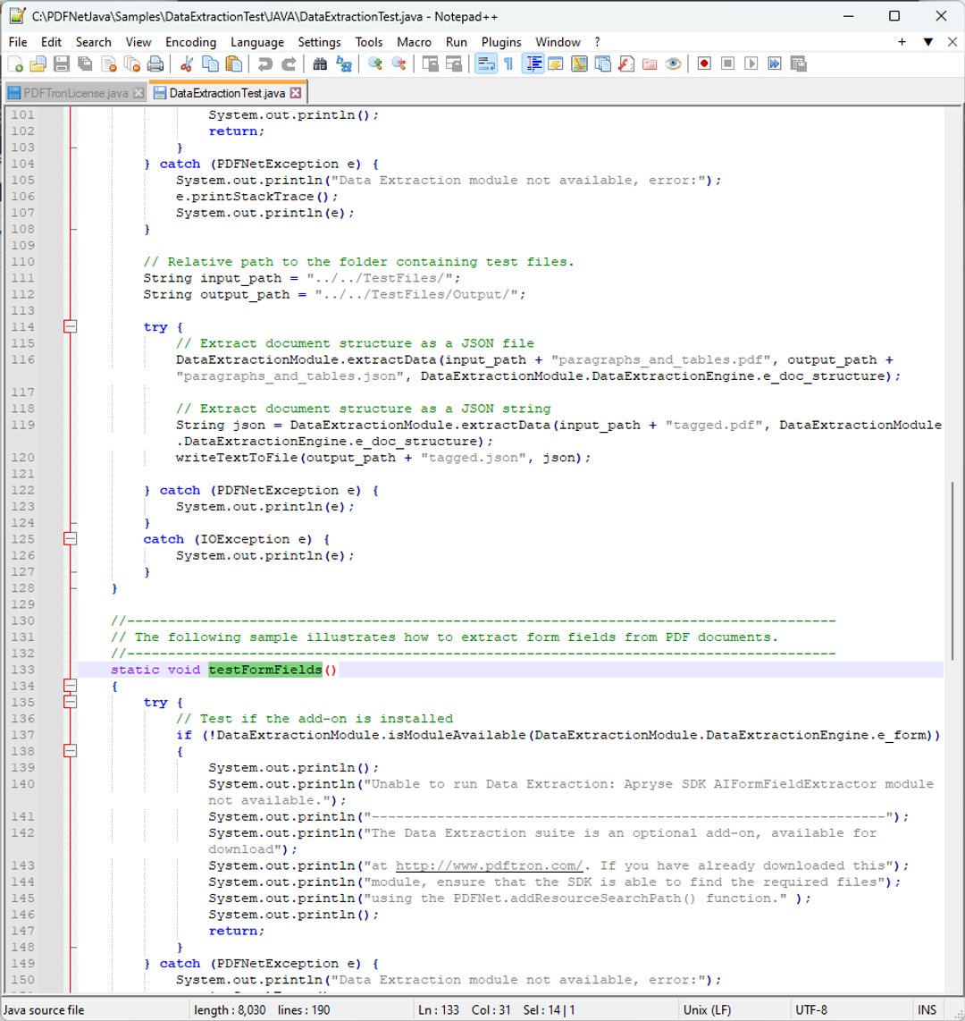Image resolution: width=965 pixels, height=1021 pixels.
Task: Open the Language menu
Action: point(257,42)
